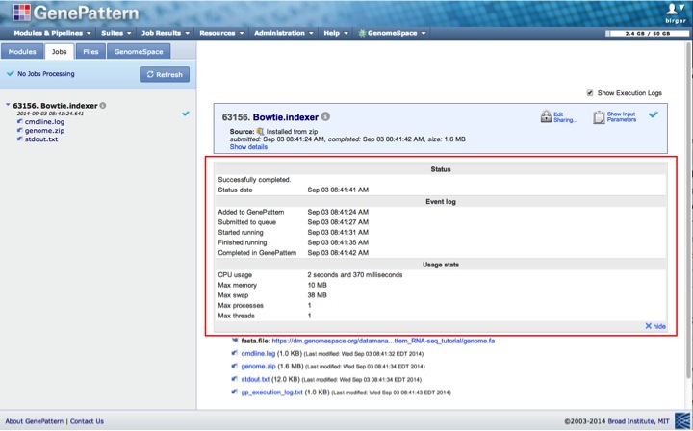Viewport: 693px width, 431px height.
Task: Click file icon beside stdout.txt in the Jobs panel
Action: (x=20, y=139)
